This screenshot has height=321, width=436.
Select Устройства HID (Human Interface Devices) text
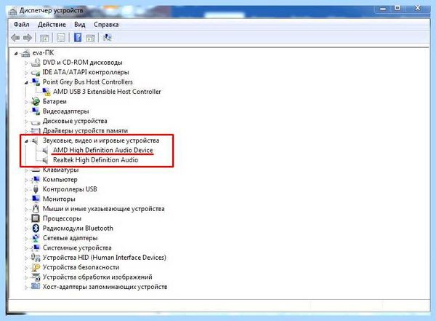[x=104, y=258]
